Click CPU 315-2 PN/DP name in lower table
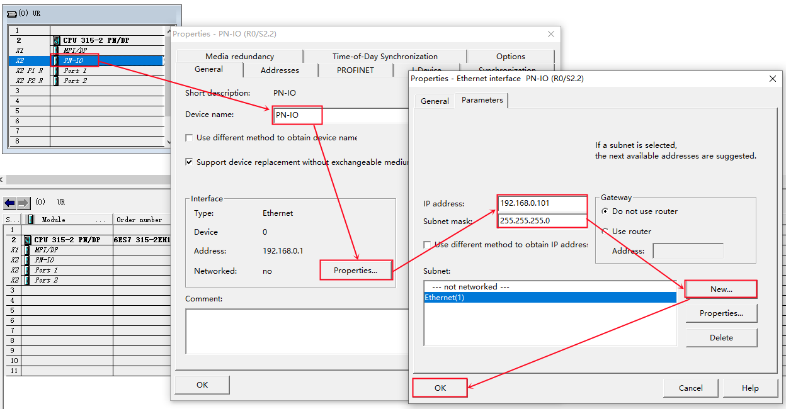The image size is (786, 409). pos(67,240)
